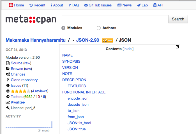This screenshot has width=196, height=134.
Task: Click the Lab rocket icon
Action: (139, 5)
